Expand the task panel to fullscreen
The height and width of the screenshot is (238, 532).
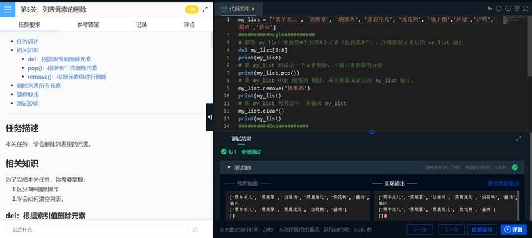pos(205,10)
